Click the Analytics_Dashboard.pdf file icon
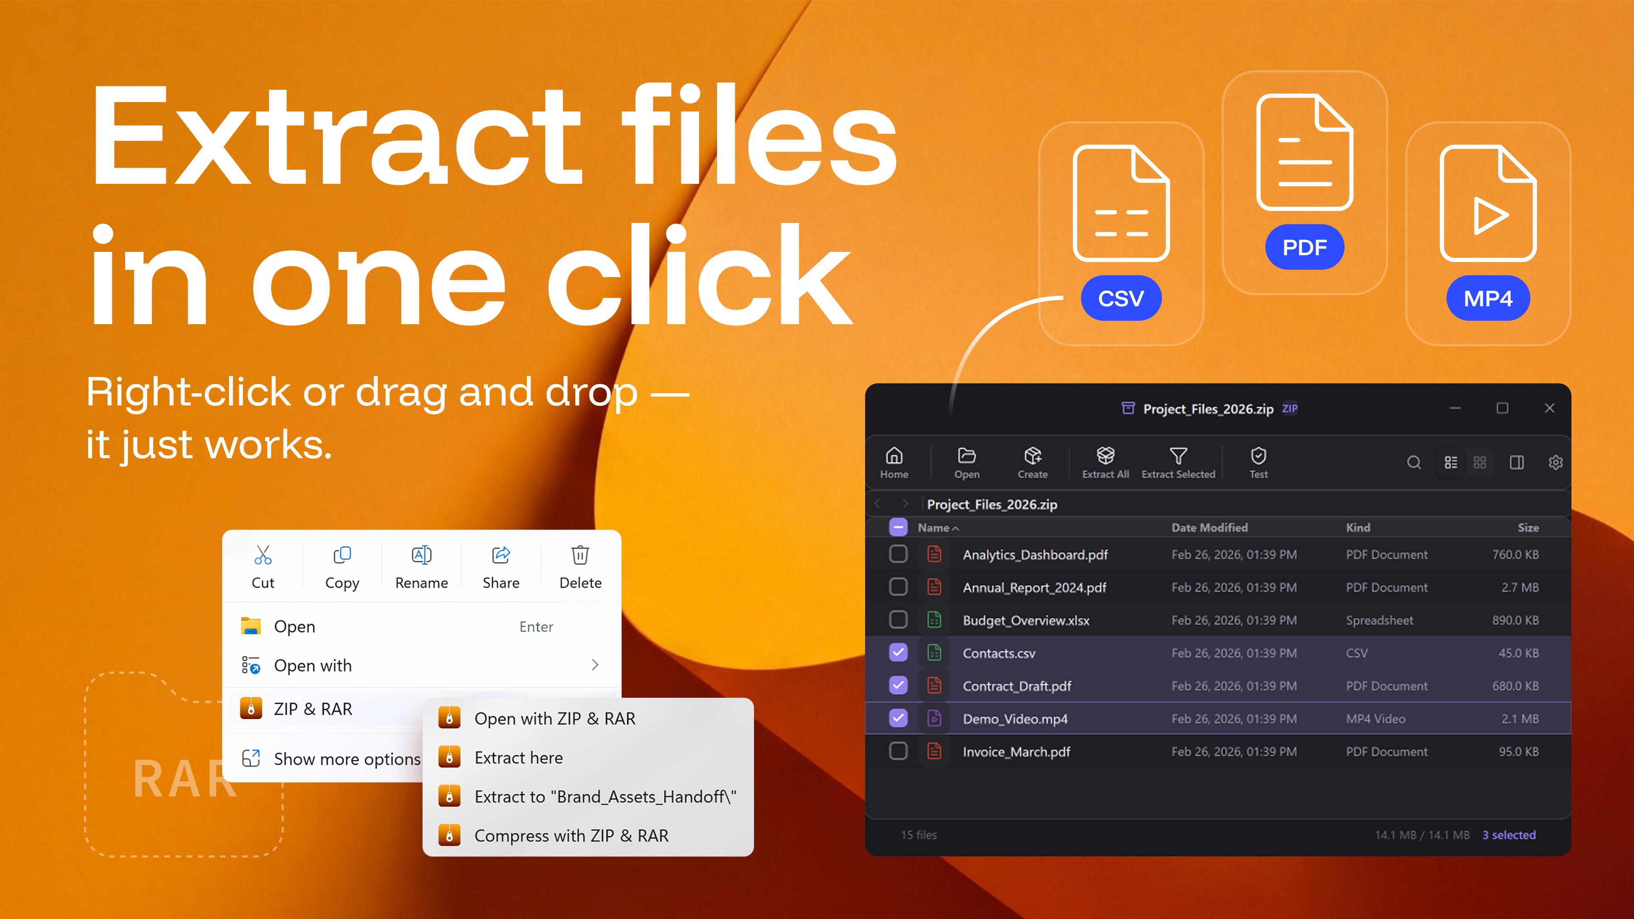The height and width of the screenshot is (919, 1634). pyautogui.click(x=934, y=554)
